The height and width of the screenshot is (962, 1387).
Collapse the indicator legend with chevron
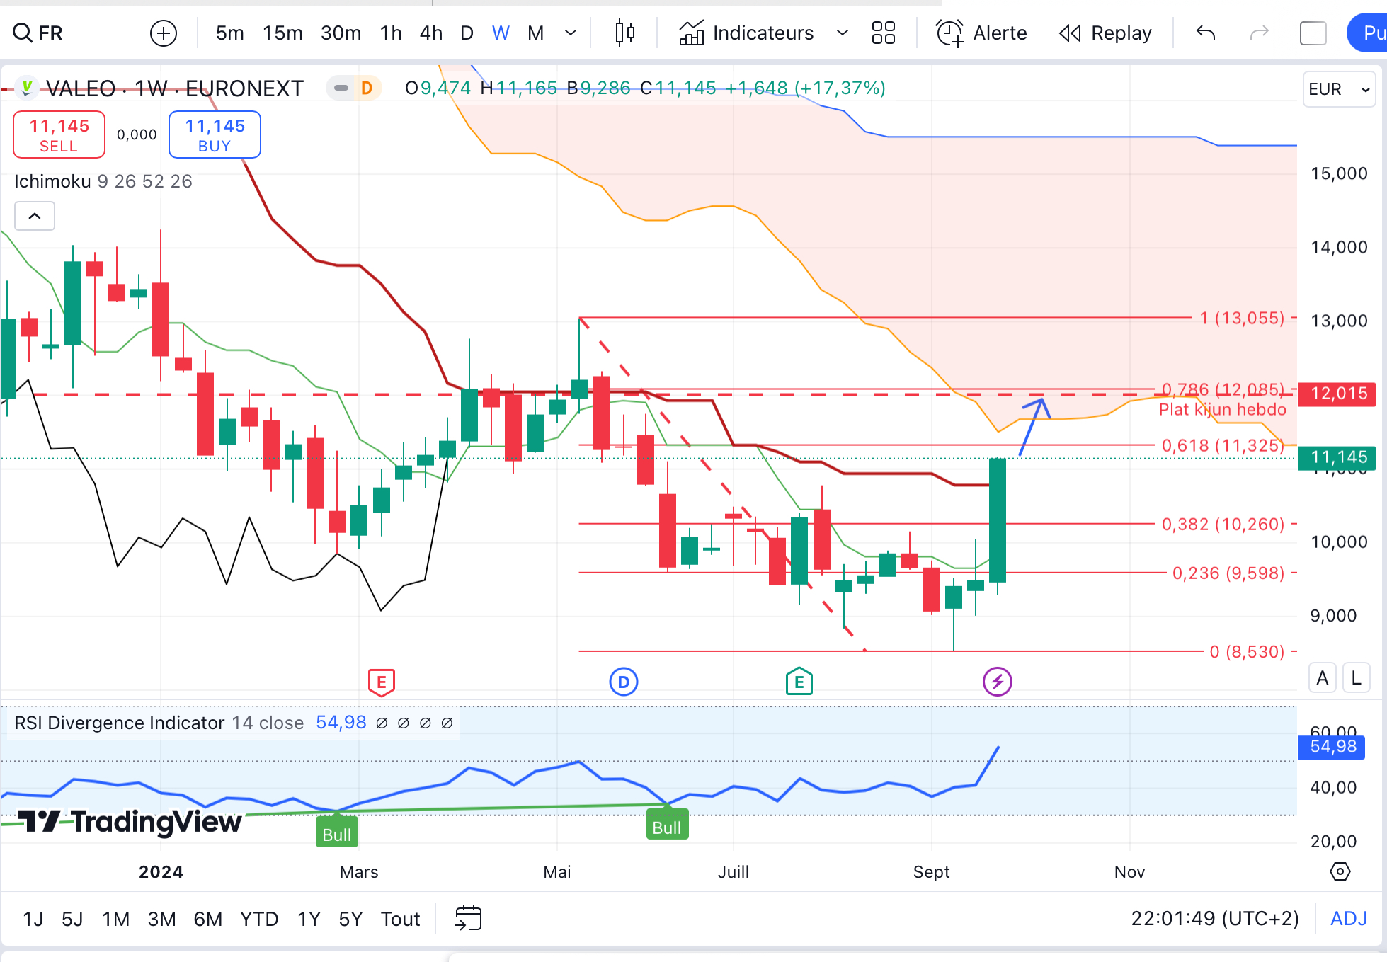[x=35, y=216]
